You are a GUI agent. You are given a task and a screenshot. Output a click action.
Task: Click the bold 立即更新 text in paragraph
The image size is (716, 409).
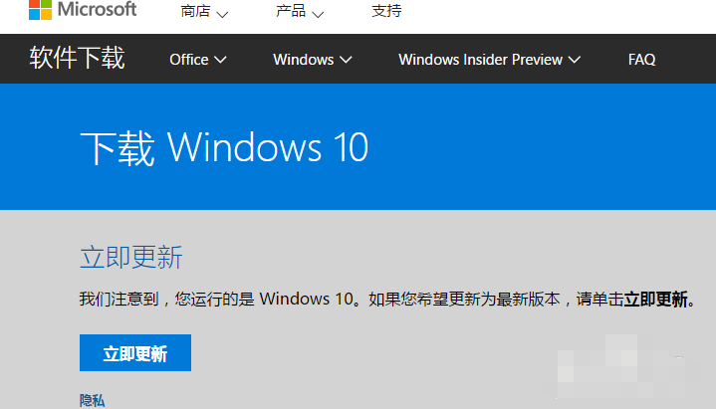coord(656,300)
